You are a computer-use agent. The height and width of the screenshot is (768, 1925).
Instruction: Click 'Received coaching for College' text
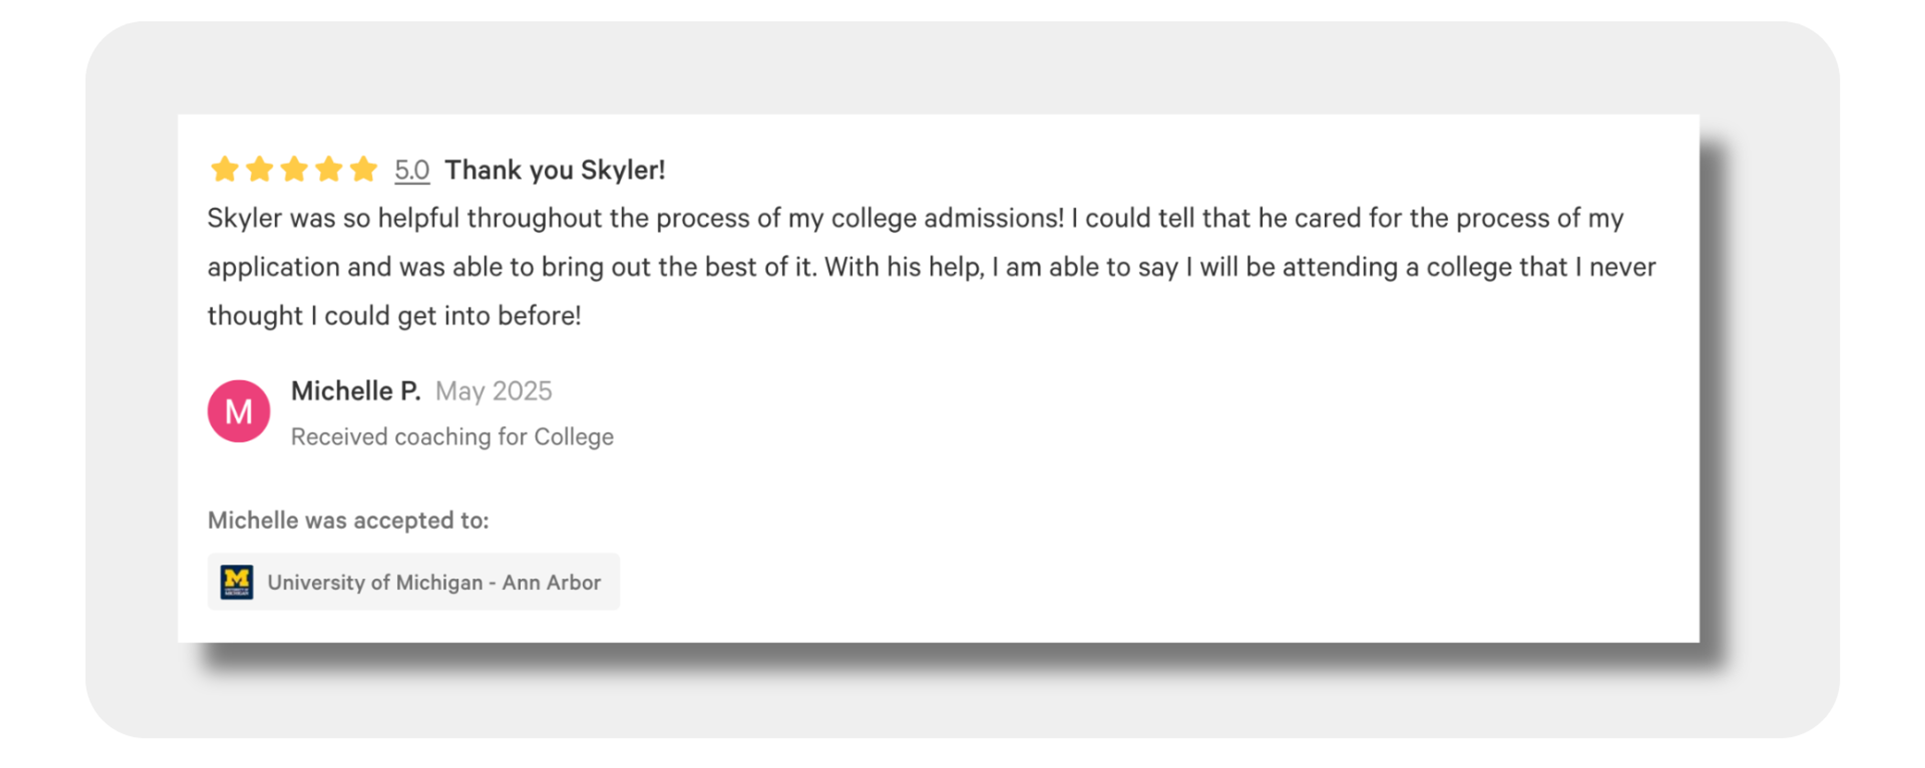452,436
